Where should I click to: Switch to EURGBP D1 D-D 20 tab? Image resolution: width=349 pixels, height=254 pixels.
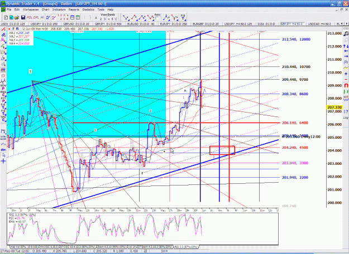[x=206, y=24]
